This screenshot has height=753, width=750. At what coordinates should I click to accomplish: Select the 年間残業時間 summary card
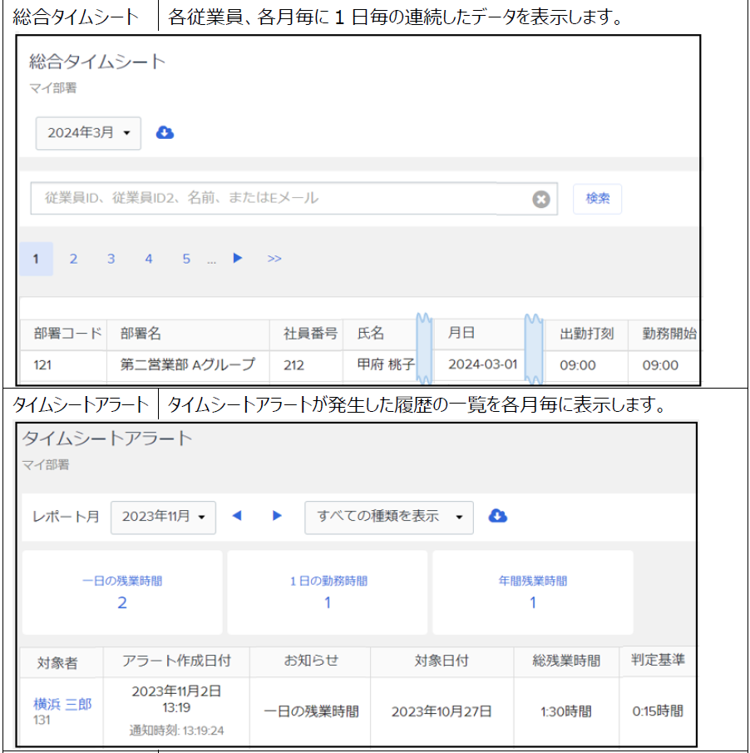coord(533,592)
